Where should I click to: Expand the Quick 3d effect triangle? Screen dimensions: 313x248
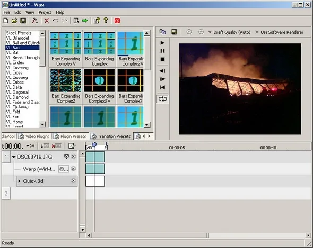coord(19,181)
